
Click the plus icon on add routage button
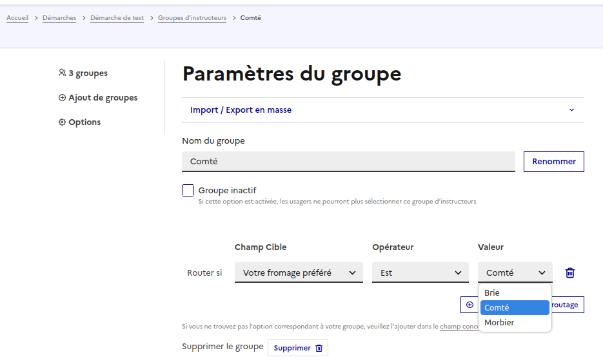[x=470, y=305]
